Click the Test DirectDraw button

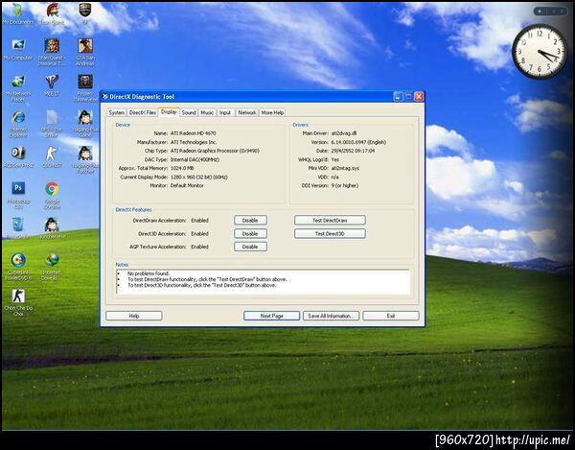click(x=330, y=221)
